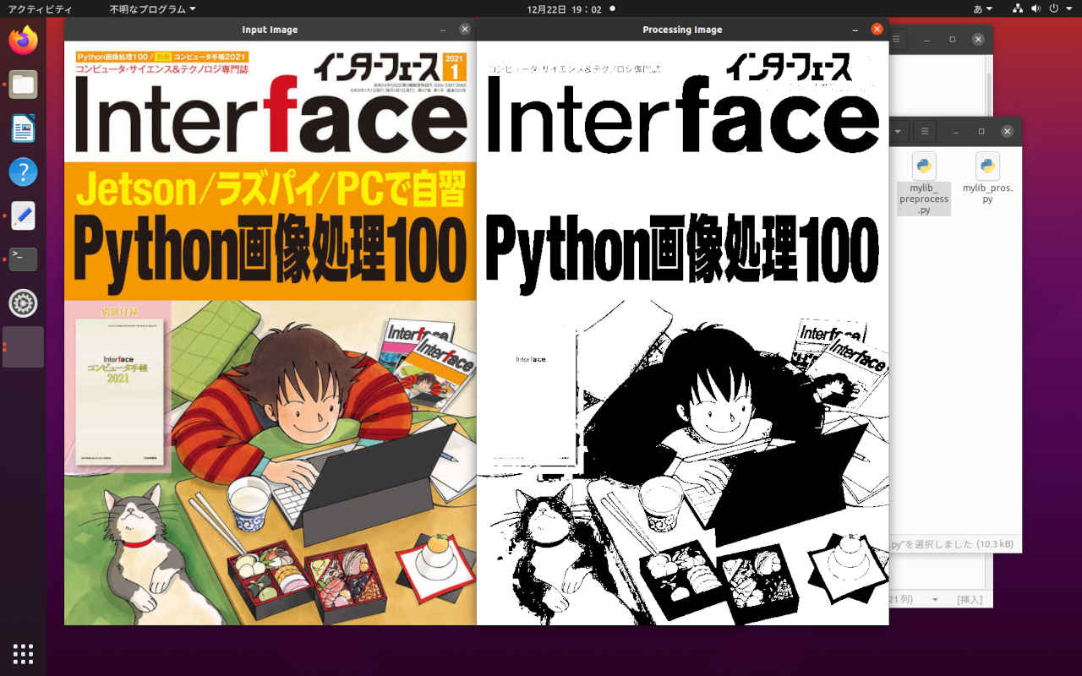Click the アクティビティ overview button
Viewport: 1082px width, 676px height.
point(40,9)
